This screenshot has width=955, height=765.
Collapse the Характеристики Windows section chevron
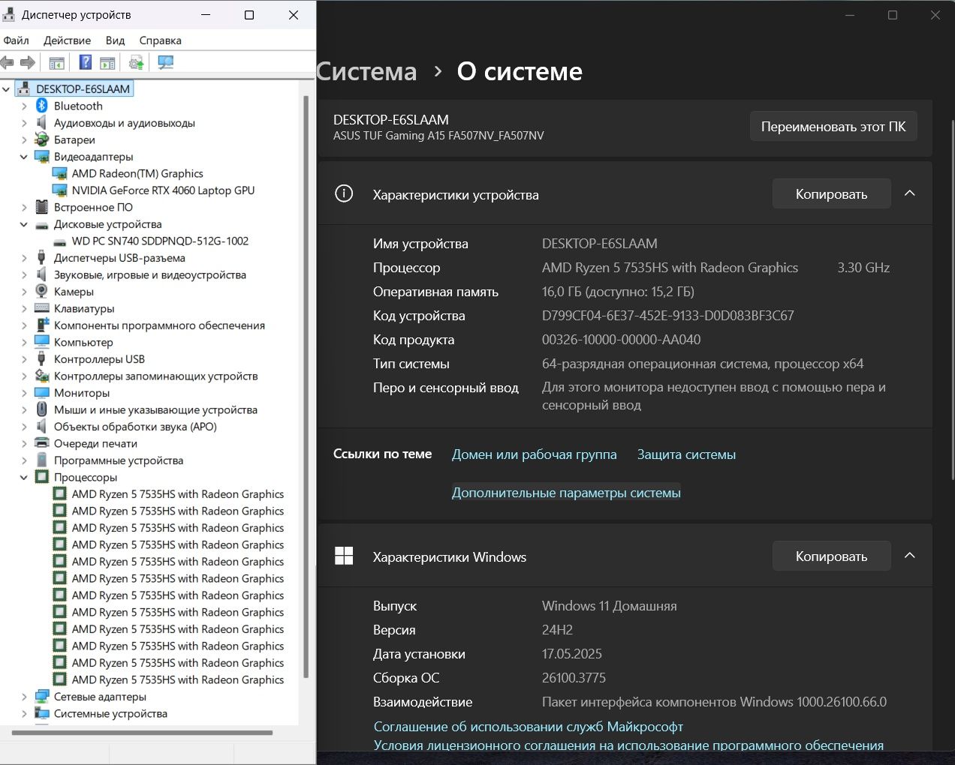(x=910, y=556)
